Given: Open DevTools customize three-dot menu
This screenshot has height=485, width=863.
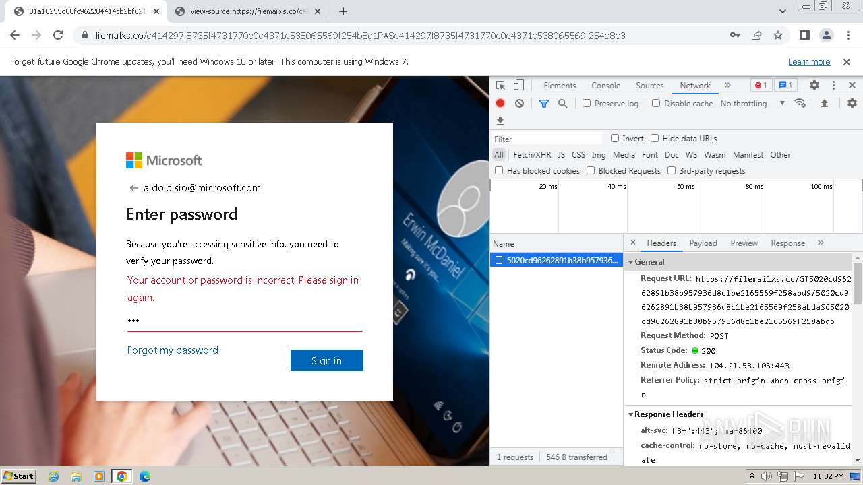Looking at the screenshot, I should 833,85.
